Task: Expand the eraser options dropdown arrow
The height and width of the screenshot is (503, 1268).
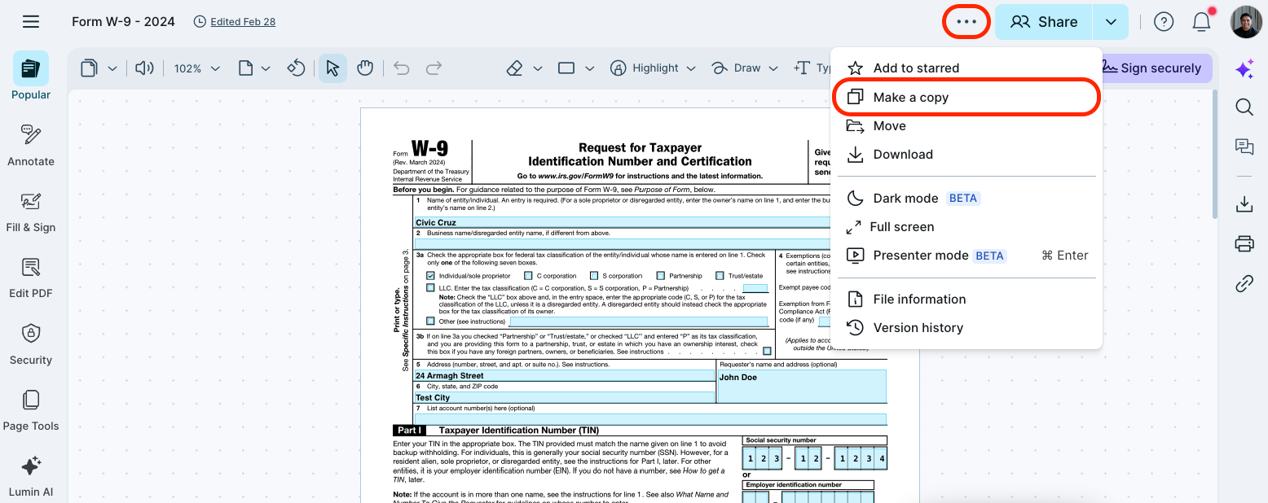Action: coord(538,68)
